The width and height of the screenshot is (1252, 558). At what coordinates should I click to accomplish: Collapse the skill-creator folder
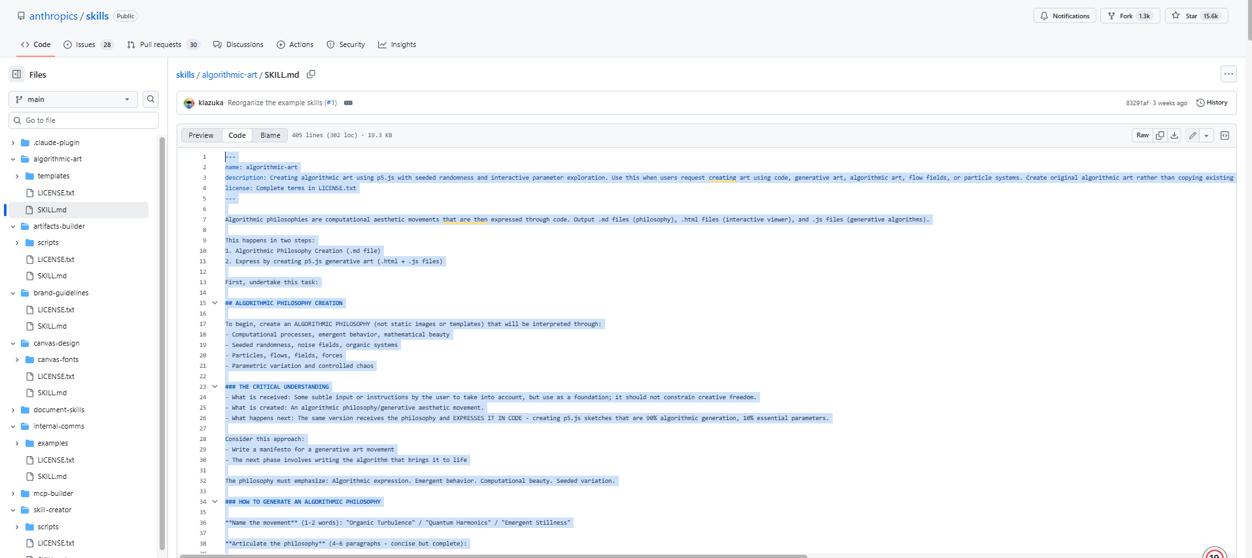(x=13, y=510)
